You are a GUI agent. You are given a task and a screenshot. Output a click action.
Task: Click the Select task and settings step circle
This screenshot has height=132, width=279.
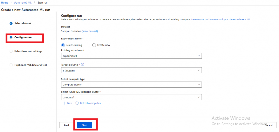pos(11,51)
